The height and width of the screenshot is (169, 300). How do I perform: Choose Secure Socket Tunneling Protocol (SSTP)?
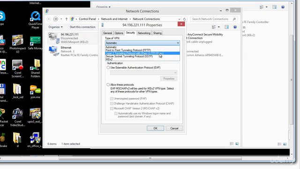click(142, 56)
